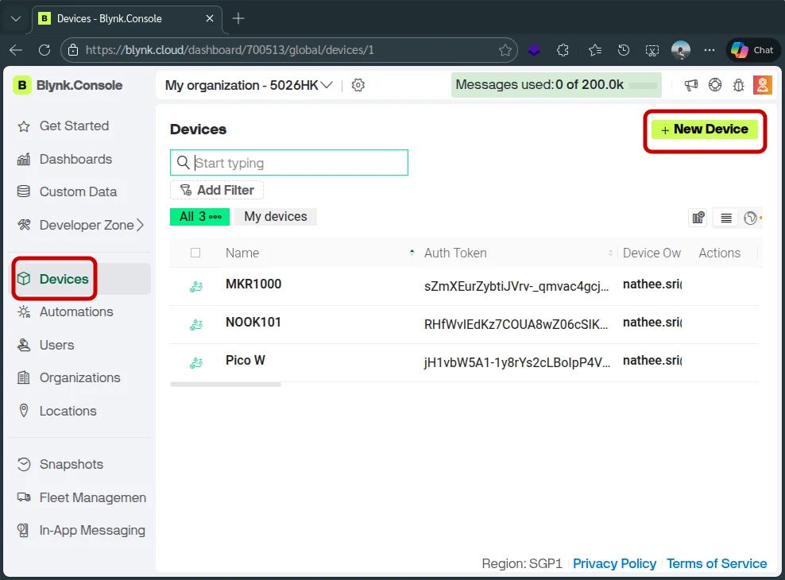Click the horizontal scrollbar under the devices table

[x=226, y=385]
